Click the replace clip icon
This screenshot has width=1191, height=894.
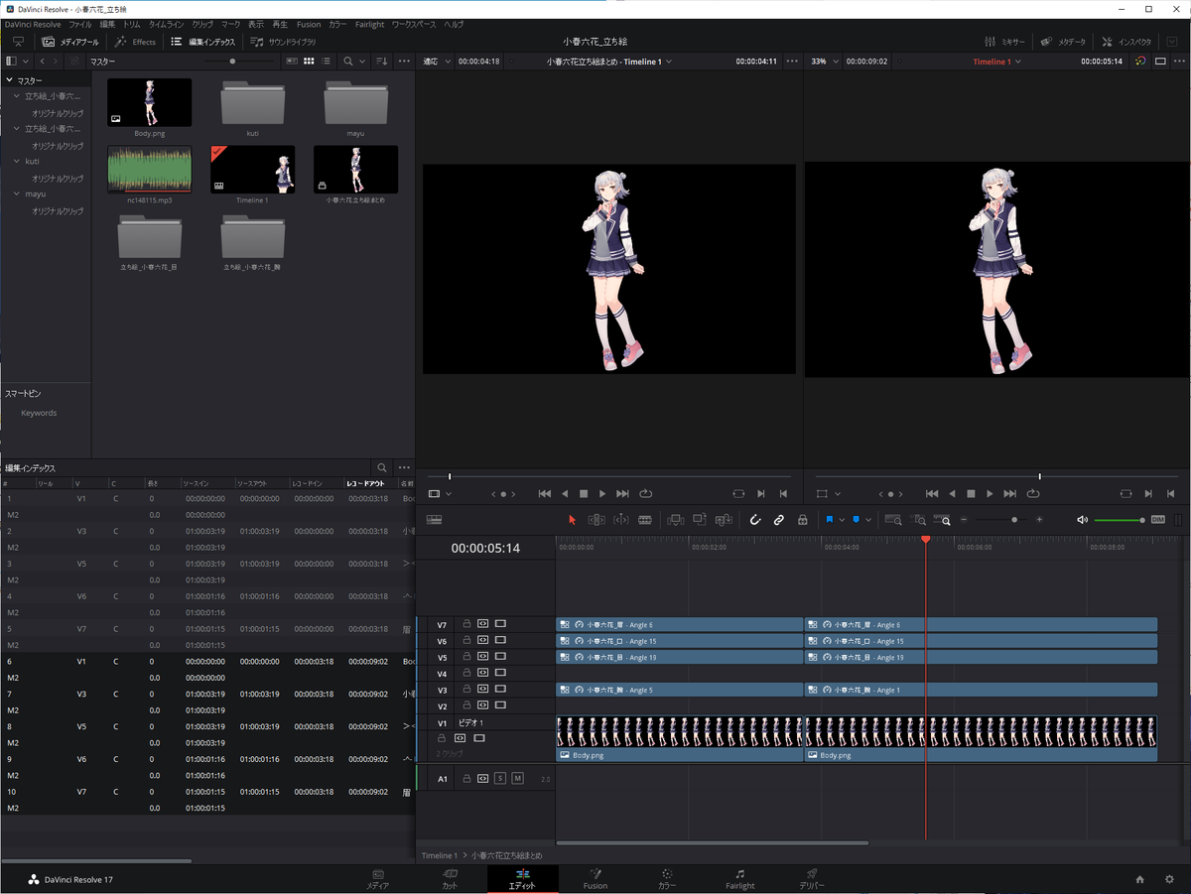pyautogui.click(x=724, y=520)
